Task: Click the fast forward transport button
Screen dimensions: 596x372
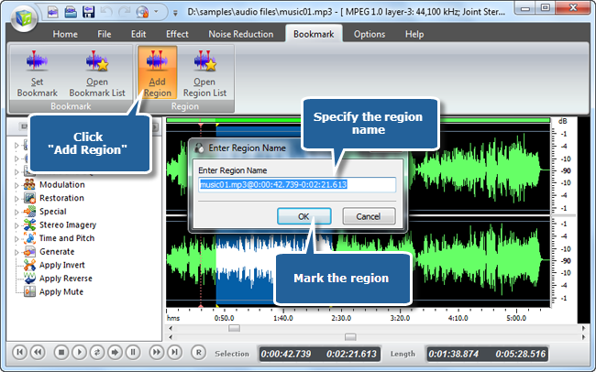Action: tap(156, 352)
